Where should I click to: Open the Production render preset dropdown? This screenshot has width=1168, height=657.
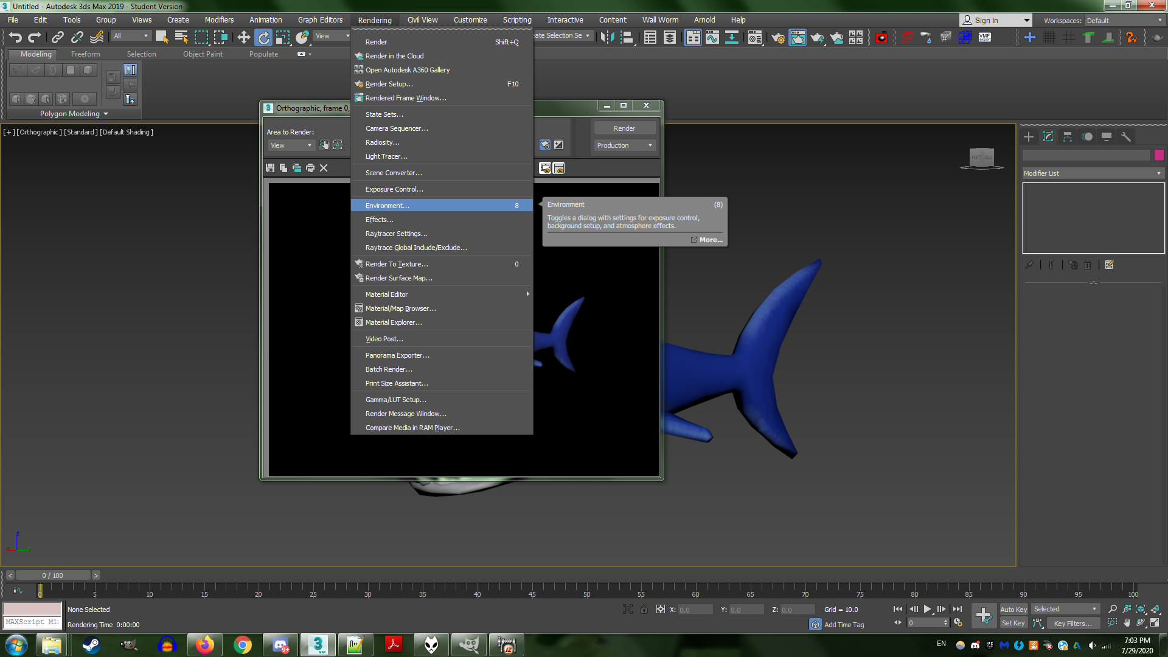coord(624,145)
